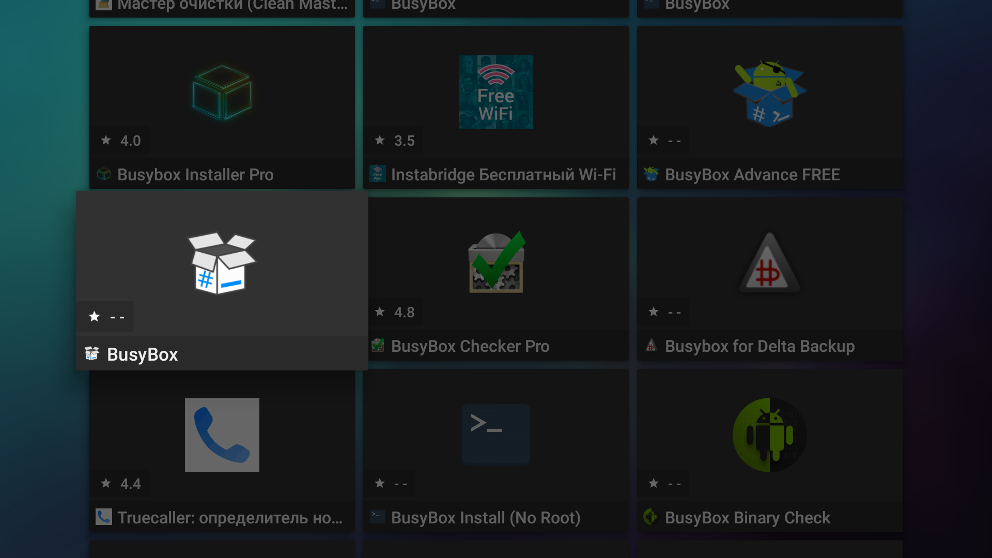
Task: Select the Busybox for Delta Backup triangle icon
Action: click(770, 262)
